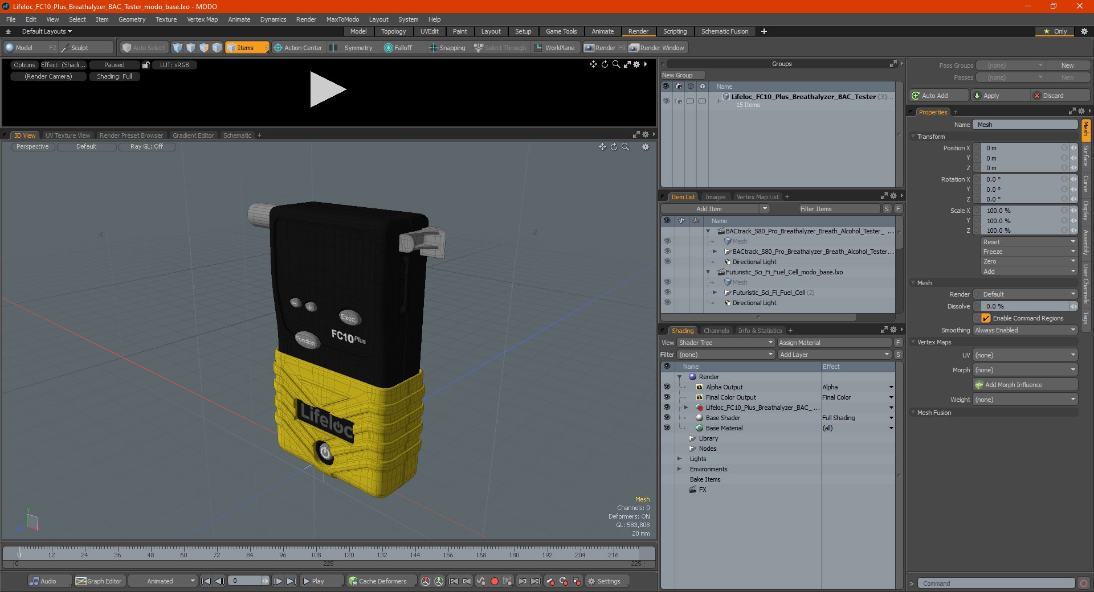Hide the first Directional Light item
The width and height of the screenshot is (1094, 592).
[x=667, y=262]
